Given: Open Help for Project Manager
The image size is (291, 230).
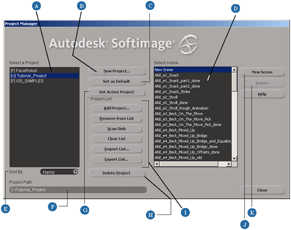Looking at the screenshot, I should point(262,94).
